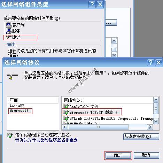Image resolution: width=163 pixels, height=163 pixels.
Task: Click the Microsoft TCP/IP 版本 6 icon
Action: click(x=66, y=112)
